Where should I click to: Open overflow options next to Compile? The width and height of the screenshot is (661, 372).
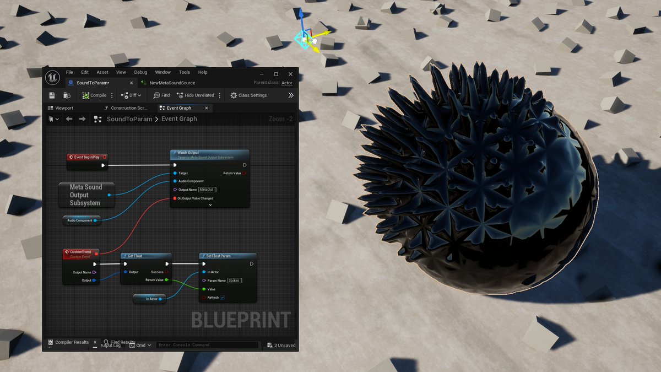coord(112,95)
